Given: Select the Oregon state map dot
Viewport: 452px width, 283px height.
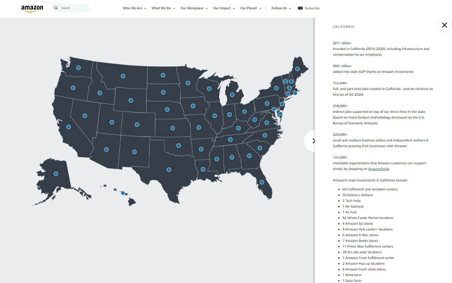Looking at the screenshot, I should pos(73,88).
